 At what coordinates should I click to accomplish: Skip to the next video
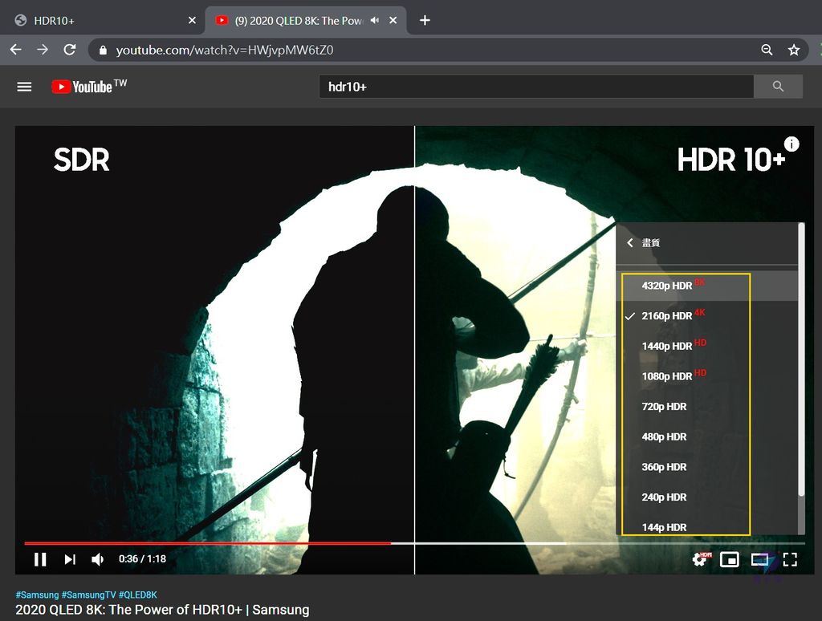70,559
